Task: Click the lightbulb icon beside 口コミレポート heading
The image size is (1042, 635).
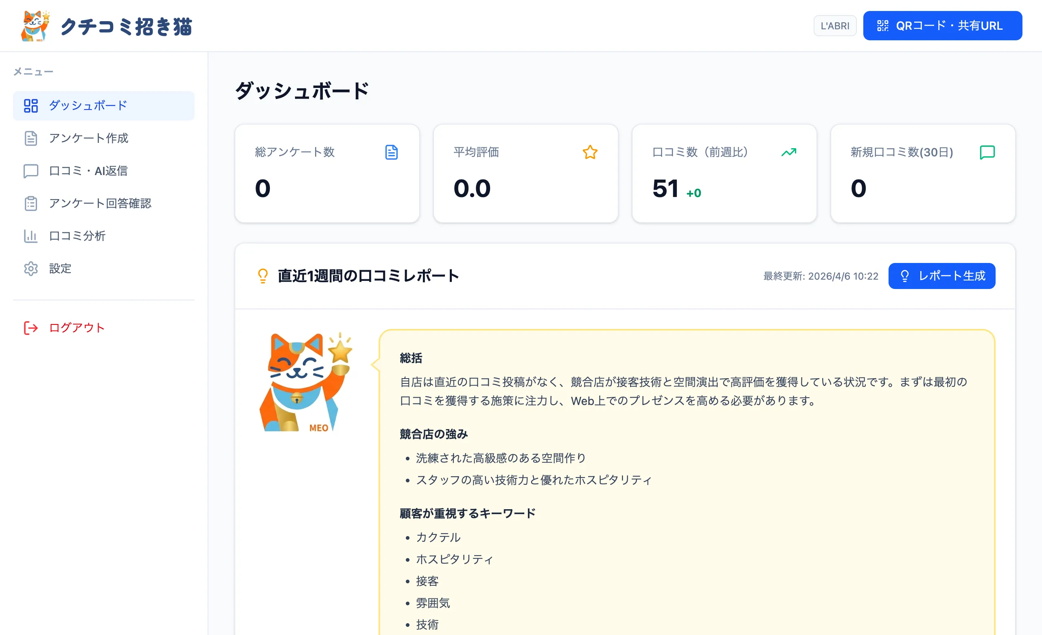Action: 263,276
